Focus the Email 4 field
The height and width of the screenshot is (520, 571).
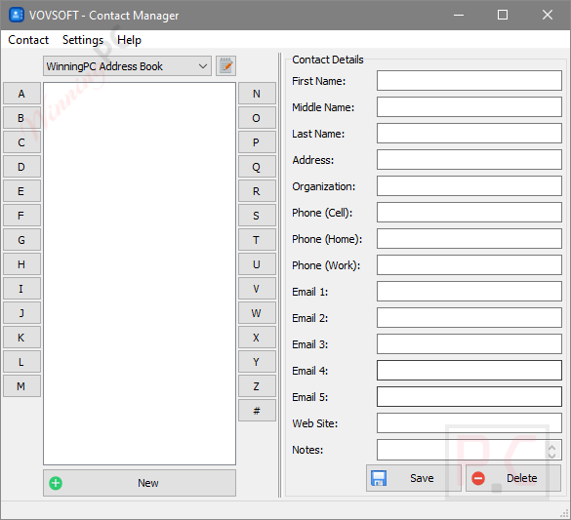click(469, 370)
